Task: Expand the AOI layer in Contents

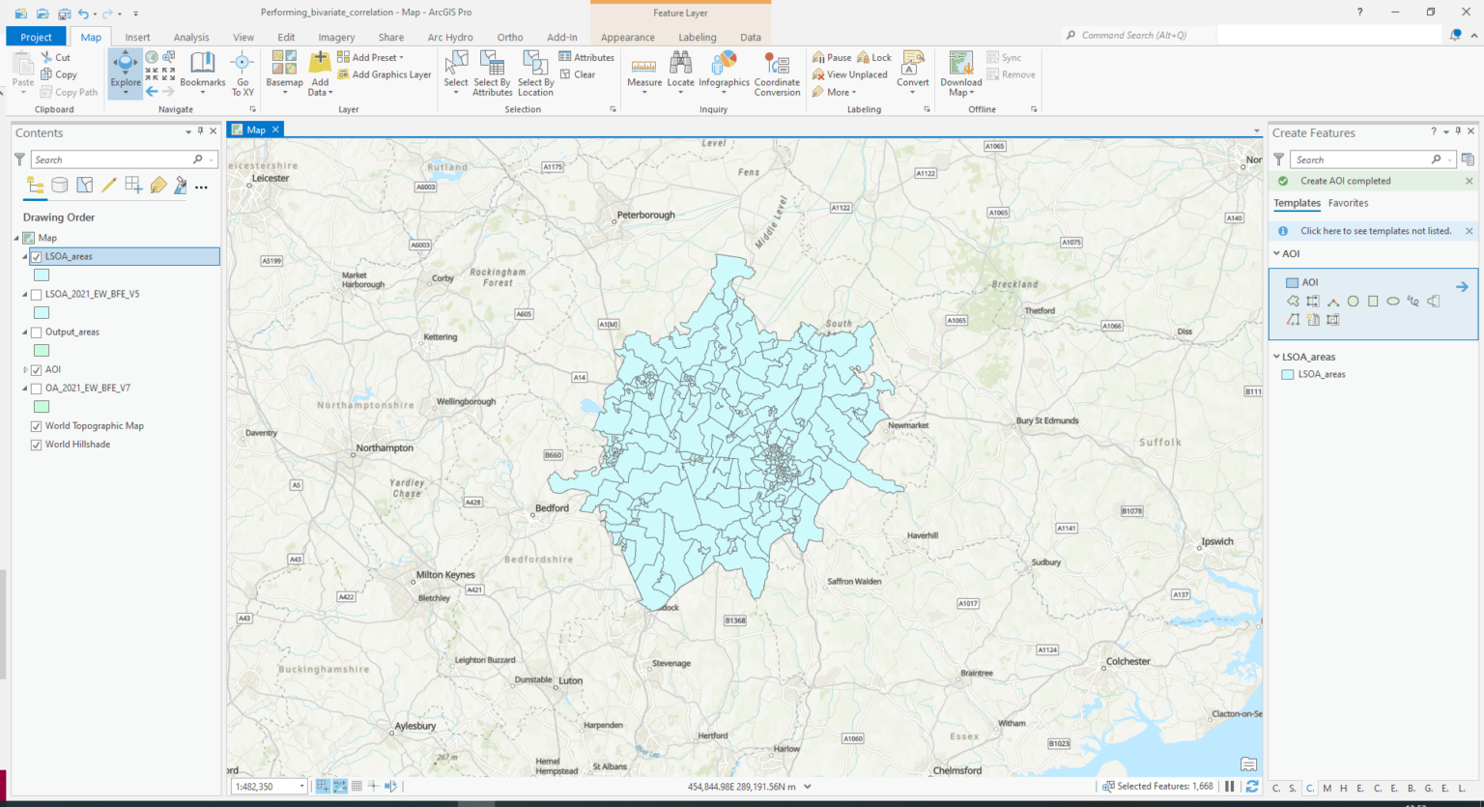Action: (x=24, y=369)
